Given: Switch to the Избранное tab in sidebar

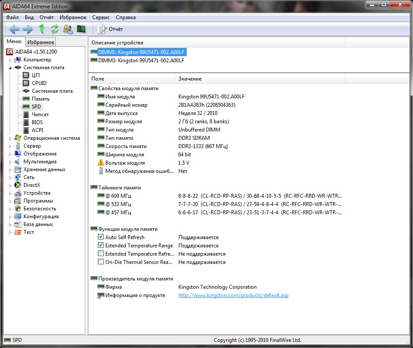Looking at the screenshot, I should pyautogui.click(x=40, y=42).
